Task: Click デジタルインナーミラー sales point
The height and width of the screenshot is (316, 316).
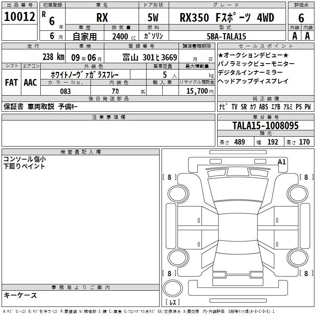Action: point(250,73)
